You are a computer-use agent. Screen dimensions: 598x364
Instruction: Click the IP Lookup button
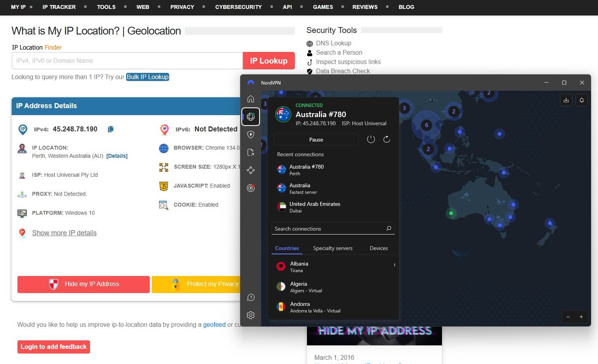tap(269, 61)
